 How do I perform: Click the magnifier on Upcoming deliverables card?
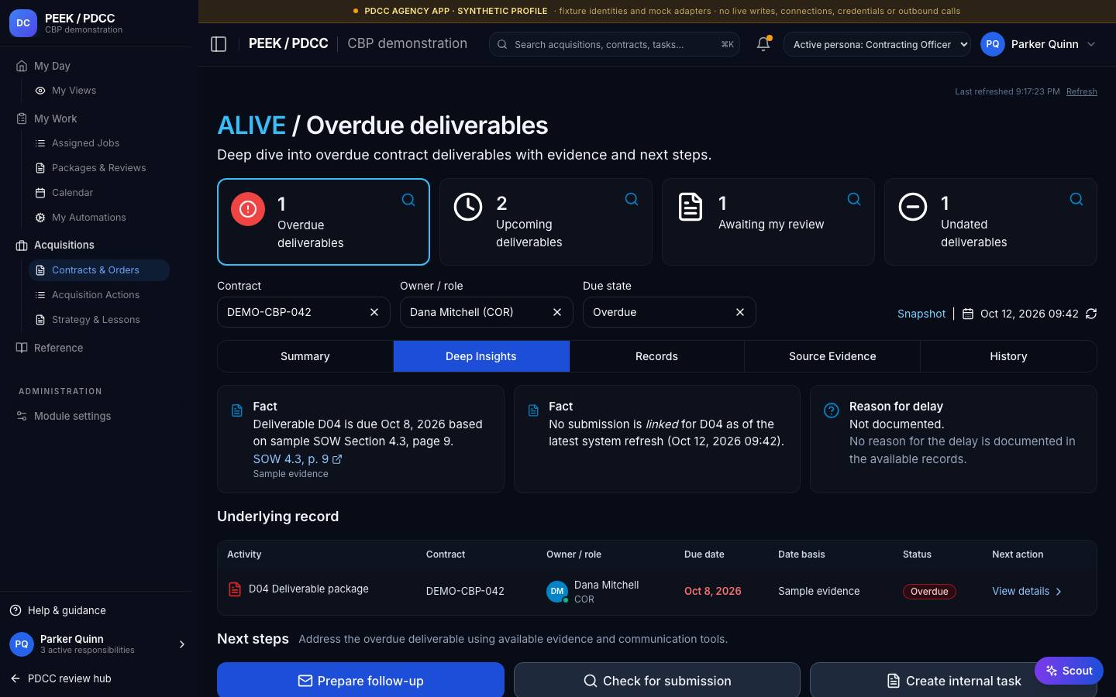[632, 199]
